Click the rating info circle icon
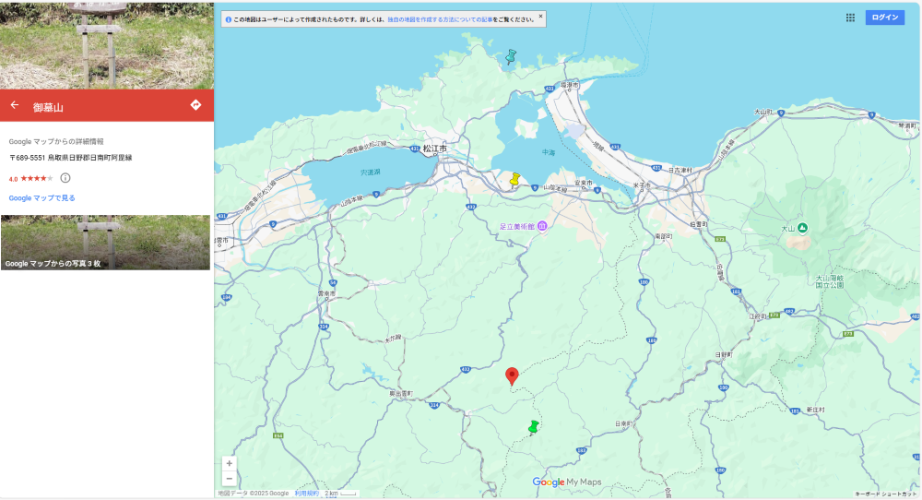This screenshot has height=500, width=922. click(x=65, y=178)
